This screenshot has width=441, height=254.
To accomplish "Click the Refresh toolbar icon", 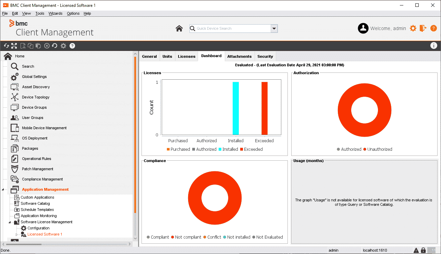I will [7, 46].
